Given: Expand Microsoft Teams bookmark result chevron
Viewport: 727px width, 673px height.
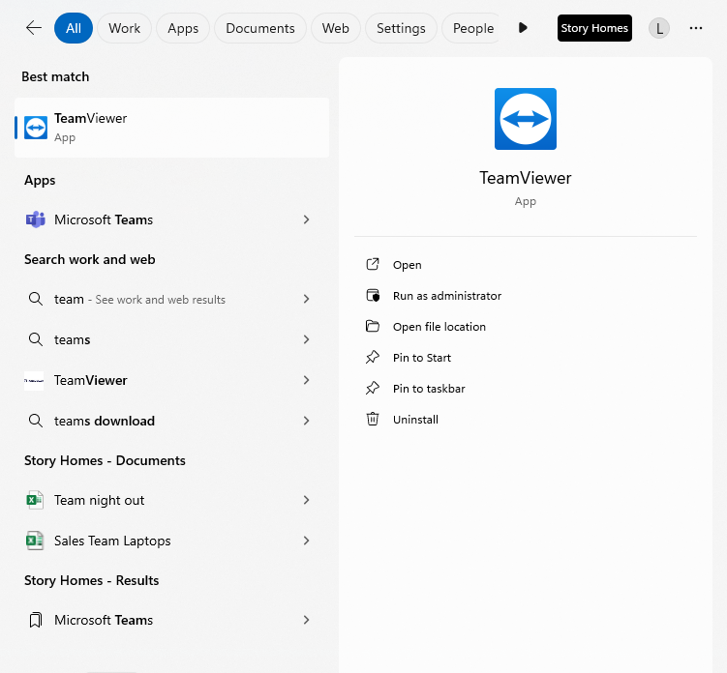Looking at the screenshot, I should tap(306, 620).
